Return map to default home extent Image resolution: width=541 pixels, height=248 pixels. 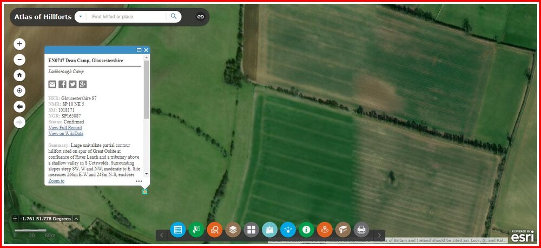pyautogui.click(x=19, y=75)
